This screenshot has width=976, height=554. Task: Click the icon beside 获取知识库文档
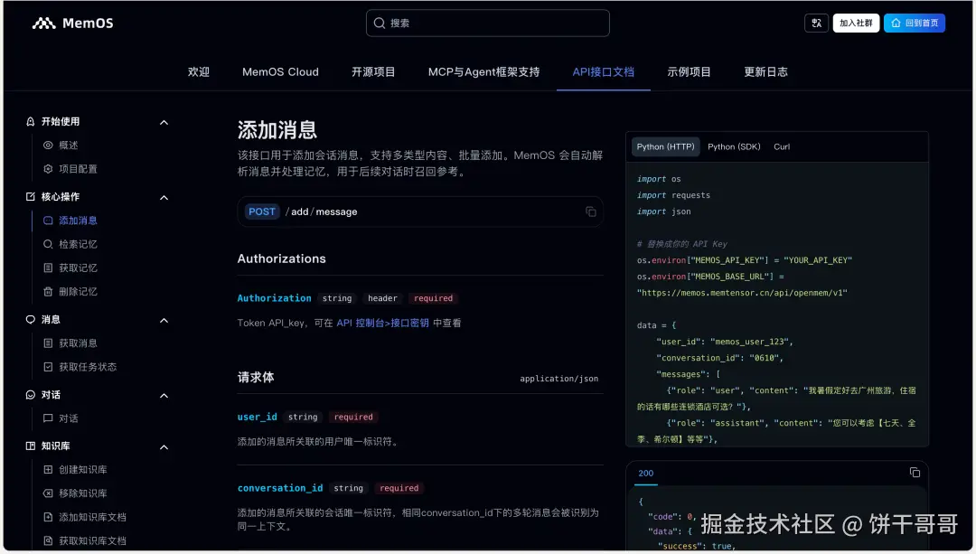pyautogui.click(x=48, y=540)
